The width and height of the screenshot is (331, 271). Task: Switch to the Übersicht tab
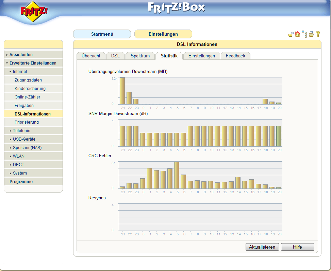[x=91, y=56]
